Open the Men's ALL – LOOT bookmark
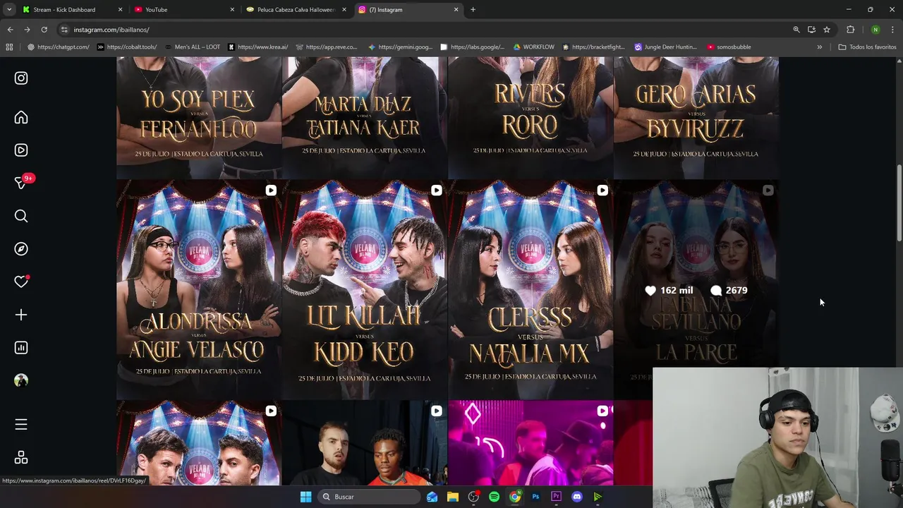 191,47
